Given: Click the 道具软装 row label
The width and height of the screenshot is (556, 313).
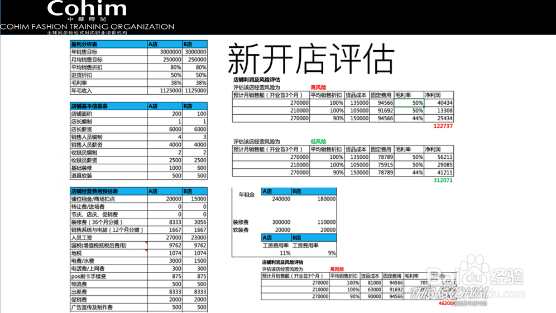Looking at the screenshot, I should (x=82, y=176).
